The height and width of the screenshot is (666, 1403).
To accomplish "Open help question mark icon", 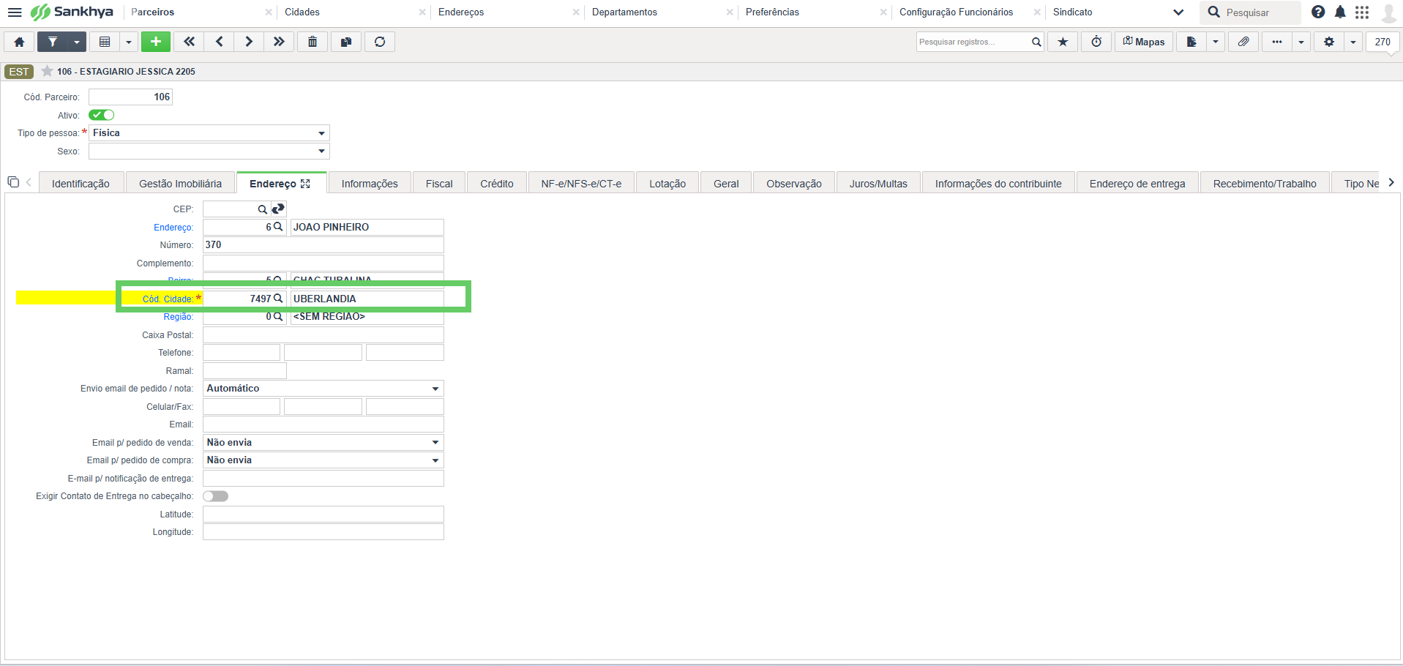I will coord(1318,12).
